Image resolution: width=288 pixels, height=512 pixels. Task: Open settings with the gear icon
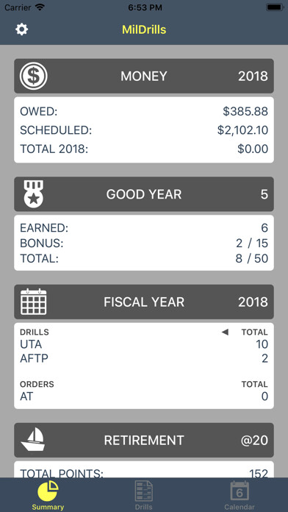(x=21, y=29)
